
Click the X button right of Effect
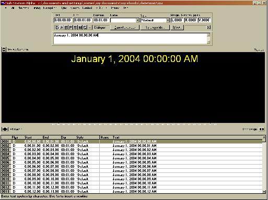[x=208, y=27]
